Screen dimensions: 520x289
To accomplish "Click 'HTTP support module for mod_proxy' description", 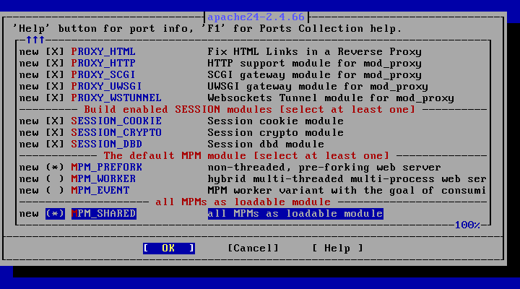I will pyautogui.click(x=314, y=64).
